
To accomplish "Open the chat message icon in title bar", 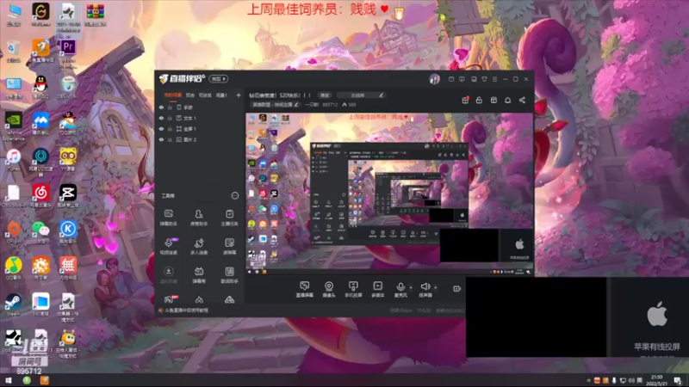I will [x=462, y=79].
